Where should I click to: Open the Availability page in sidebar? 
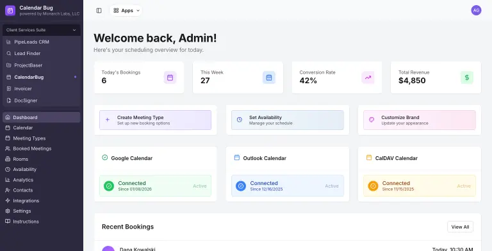[x=42, y=170]
